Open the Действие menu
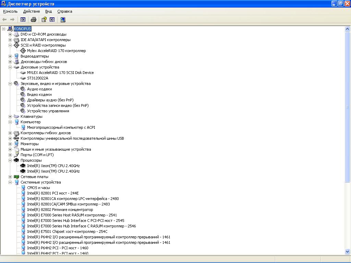The image size is (351, 263). pos(32,11)
